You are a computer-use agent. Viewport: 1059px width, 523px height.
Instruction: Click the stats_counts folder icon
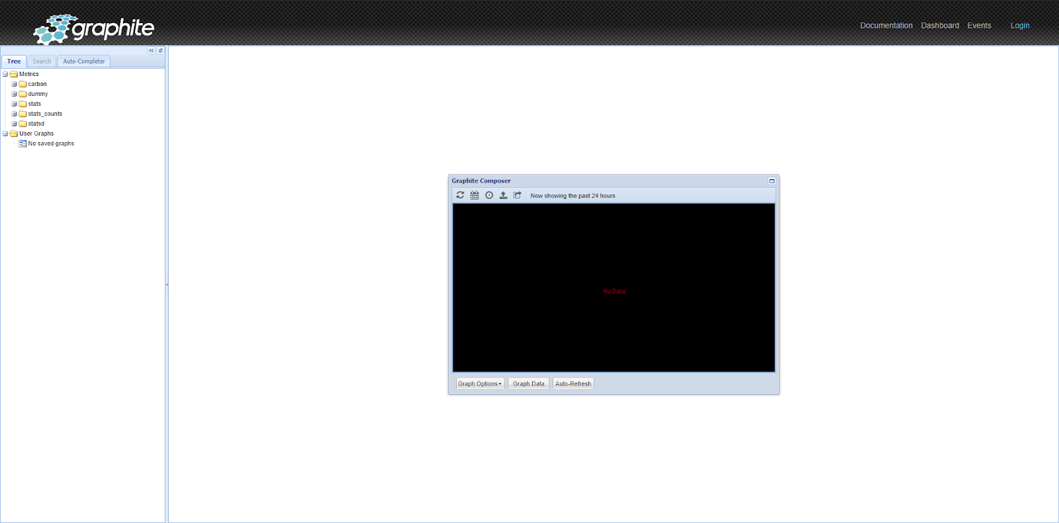point(23,114)
